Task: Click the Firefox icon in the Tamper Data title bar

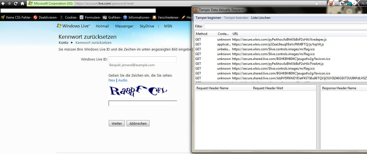Action: (196, 10)
